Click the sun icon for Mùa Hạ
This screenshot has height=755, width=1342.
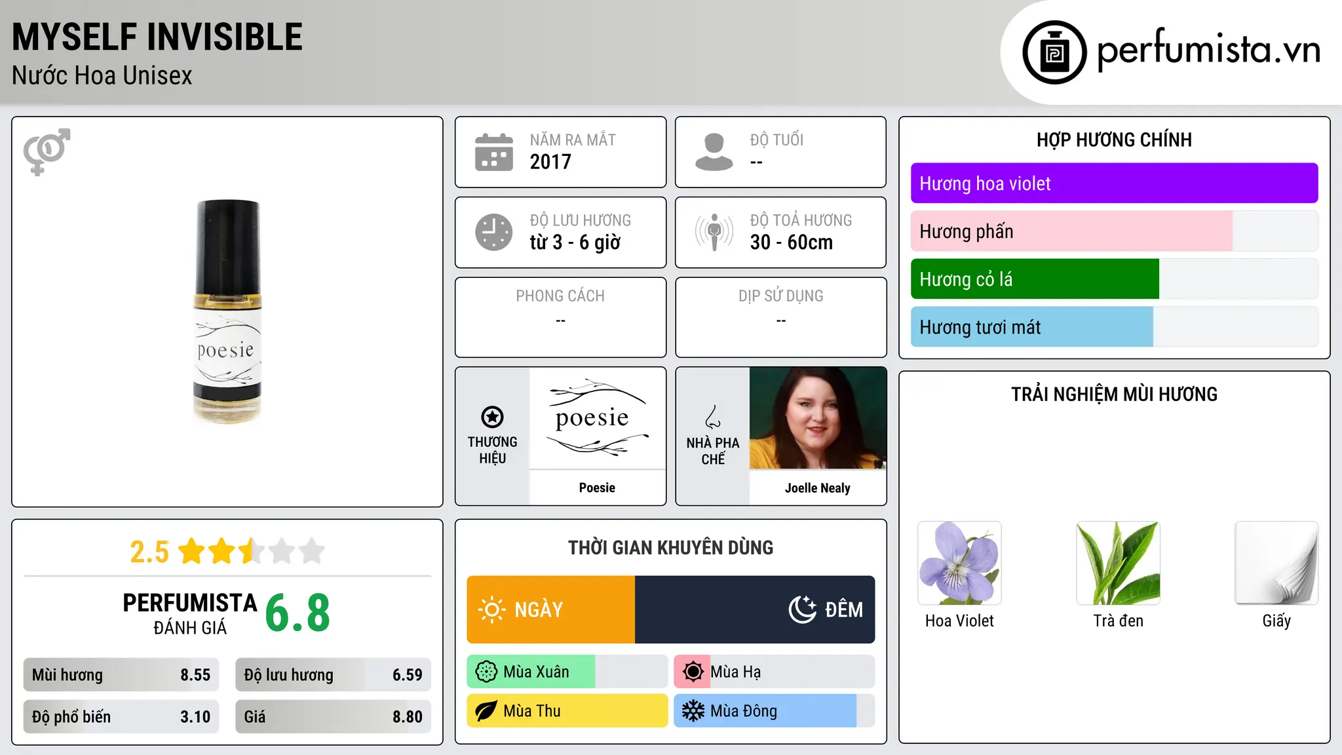pyautogui.click(x=693, y=672)
